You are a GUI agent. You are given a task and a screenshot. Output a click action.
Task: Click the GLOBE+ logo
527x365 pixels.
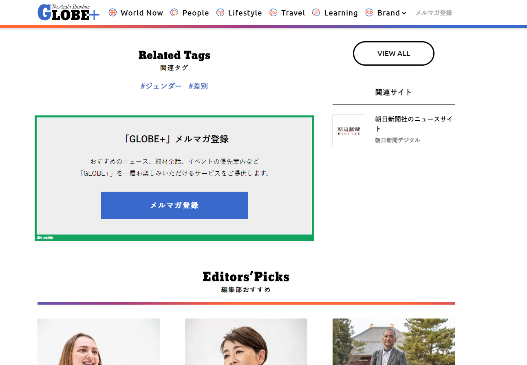coord(68,12)
